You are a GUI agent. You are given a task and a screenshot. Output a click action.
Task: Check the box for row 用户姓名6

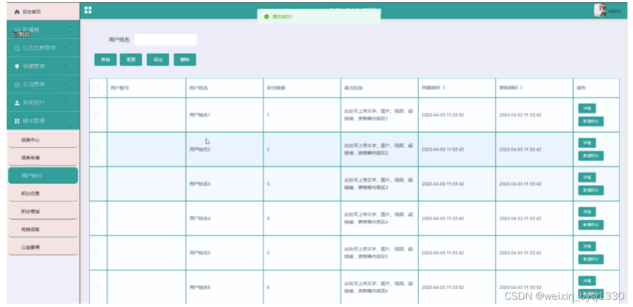click(96, 287)
